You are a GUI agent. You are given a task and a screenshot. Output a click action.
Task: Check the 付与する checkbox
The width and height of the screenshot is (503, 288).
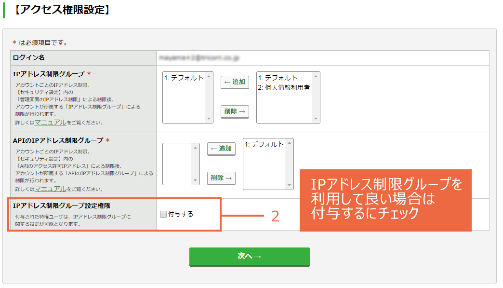[x=163, y=214]
